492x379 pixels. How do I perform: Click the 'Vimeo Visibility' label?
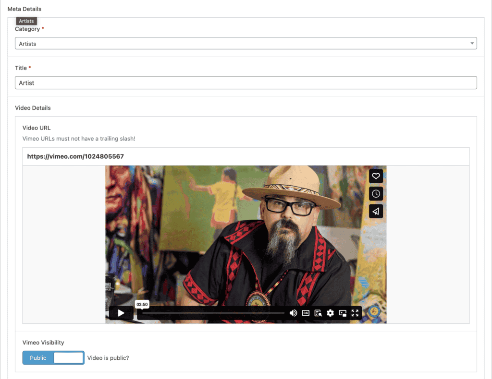(x=43, y=343)
